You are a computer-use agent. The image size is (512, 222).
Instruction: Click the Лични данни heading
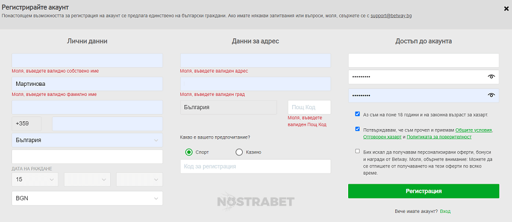coord(87,41)
